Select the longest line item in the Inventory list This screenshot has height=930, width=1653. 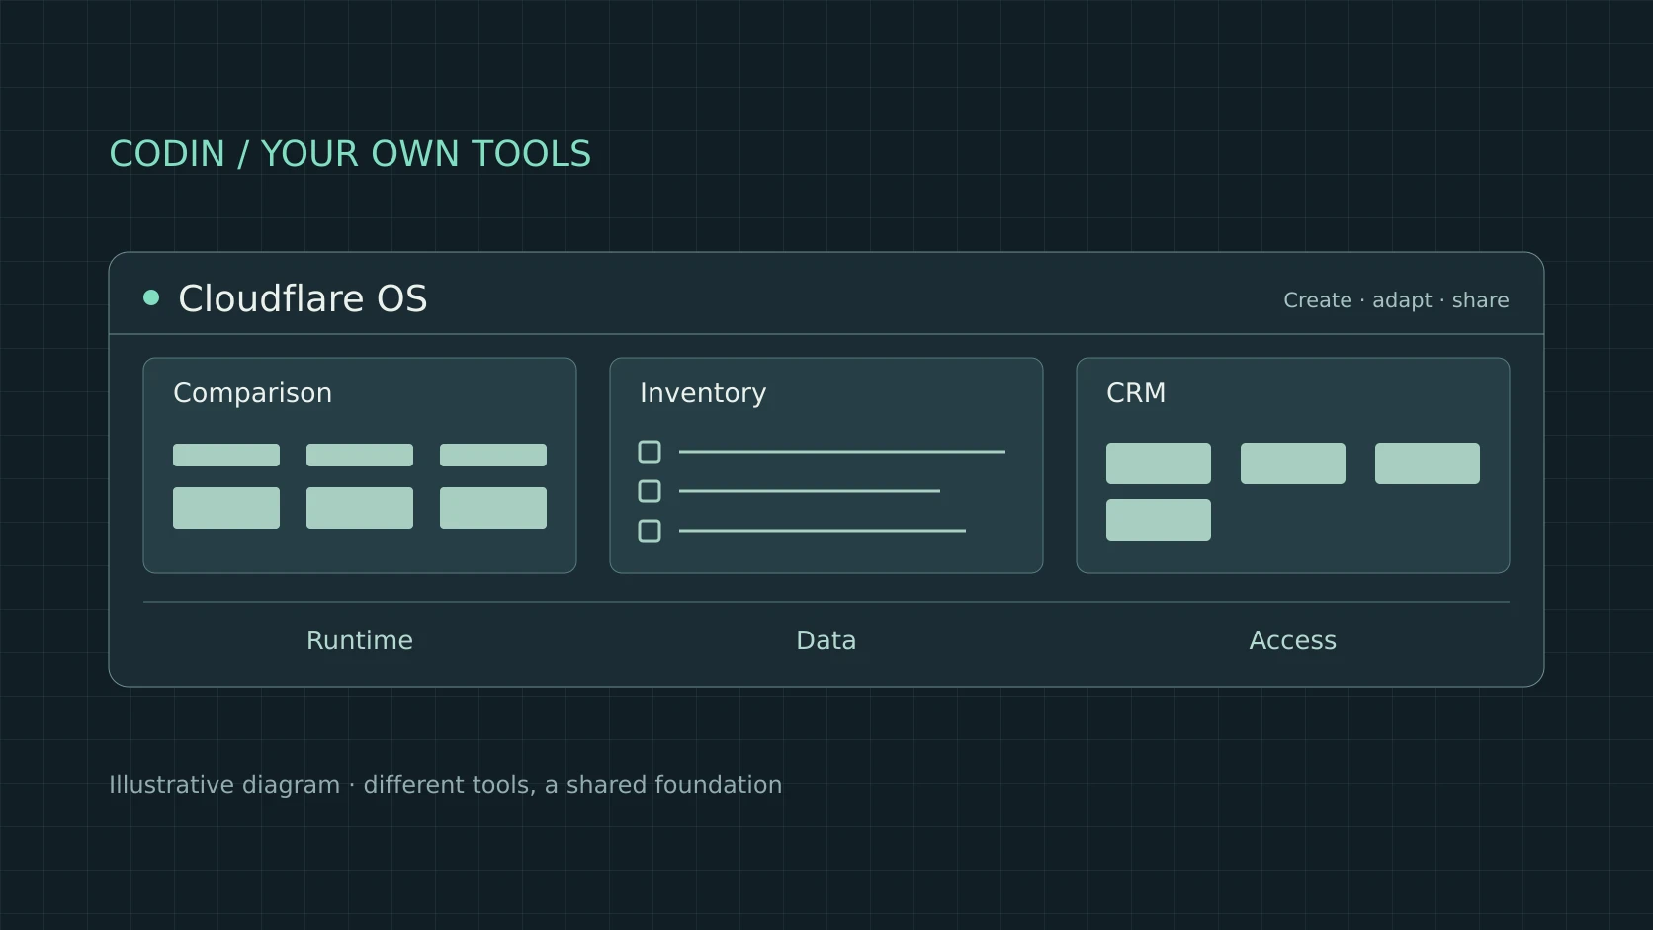[x=842, y=452]
